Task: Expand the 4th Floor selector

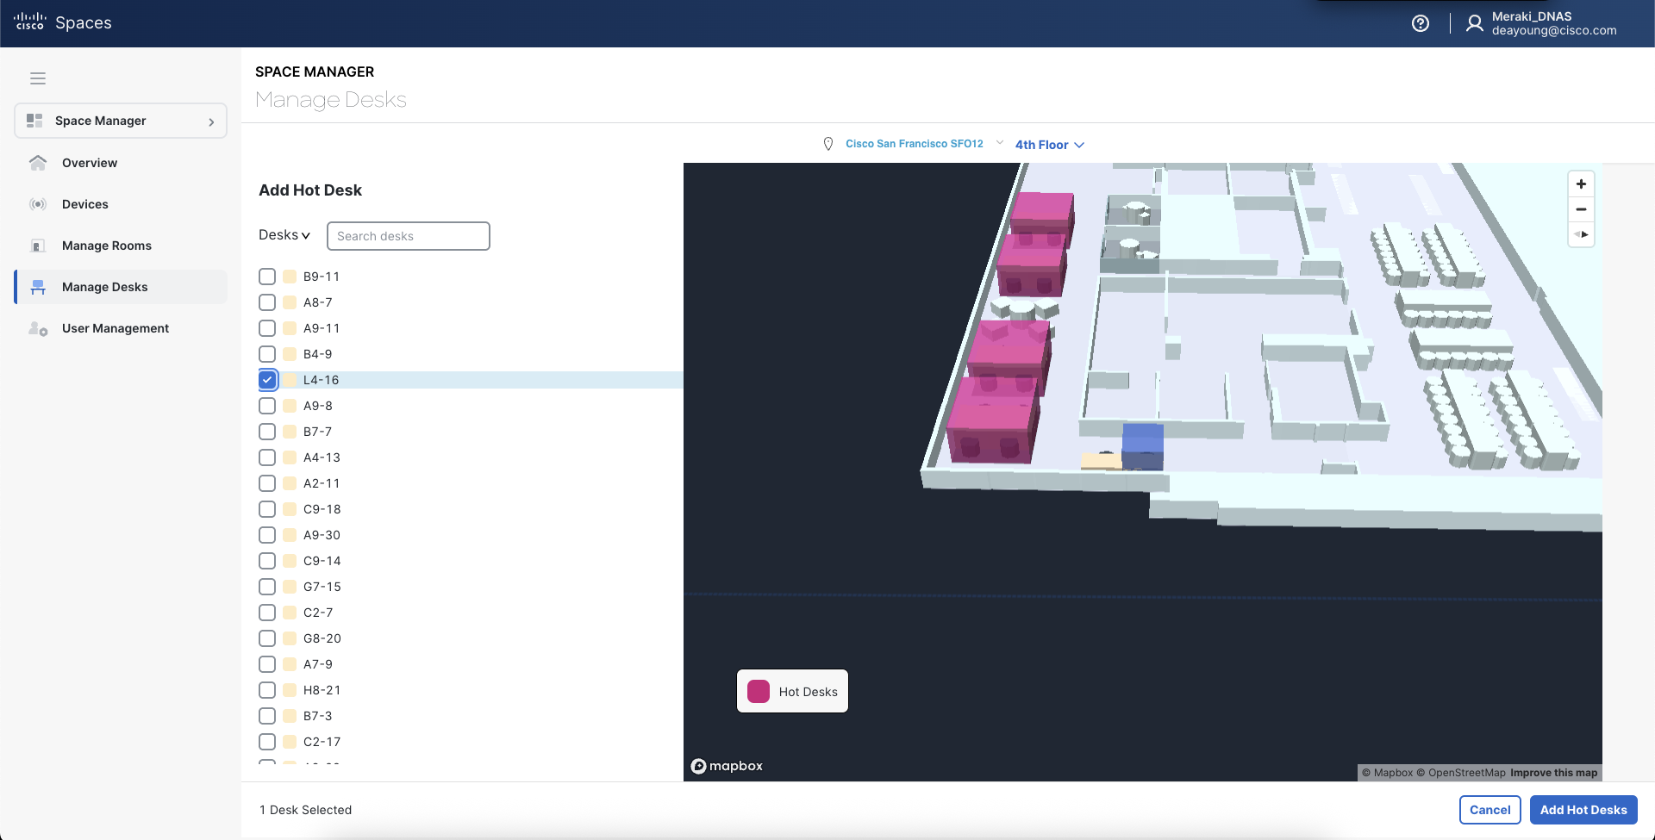Action: click(1048, 144)
